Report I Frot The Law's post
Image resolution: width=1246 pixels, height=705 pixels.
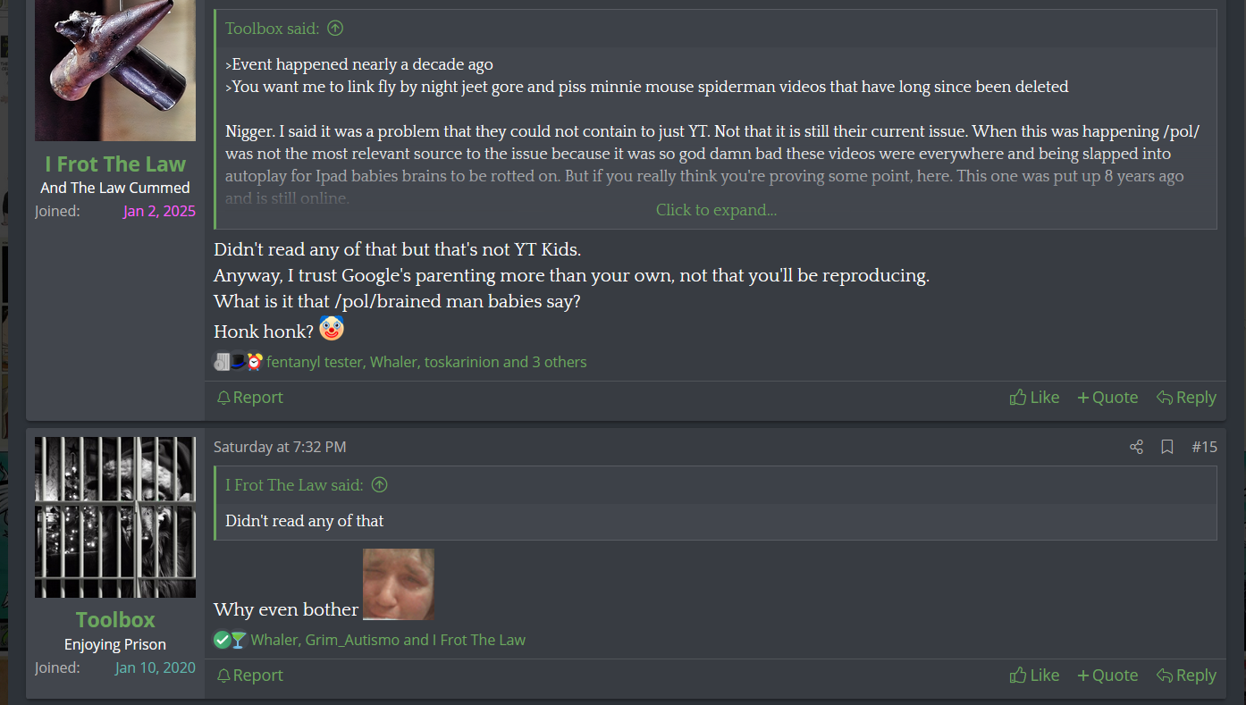249,398
